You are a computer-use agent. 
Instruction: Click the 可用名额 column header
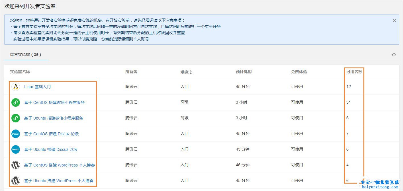(x=354, y=72)
